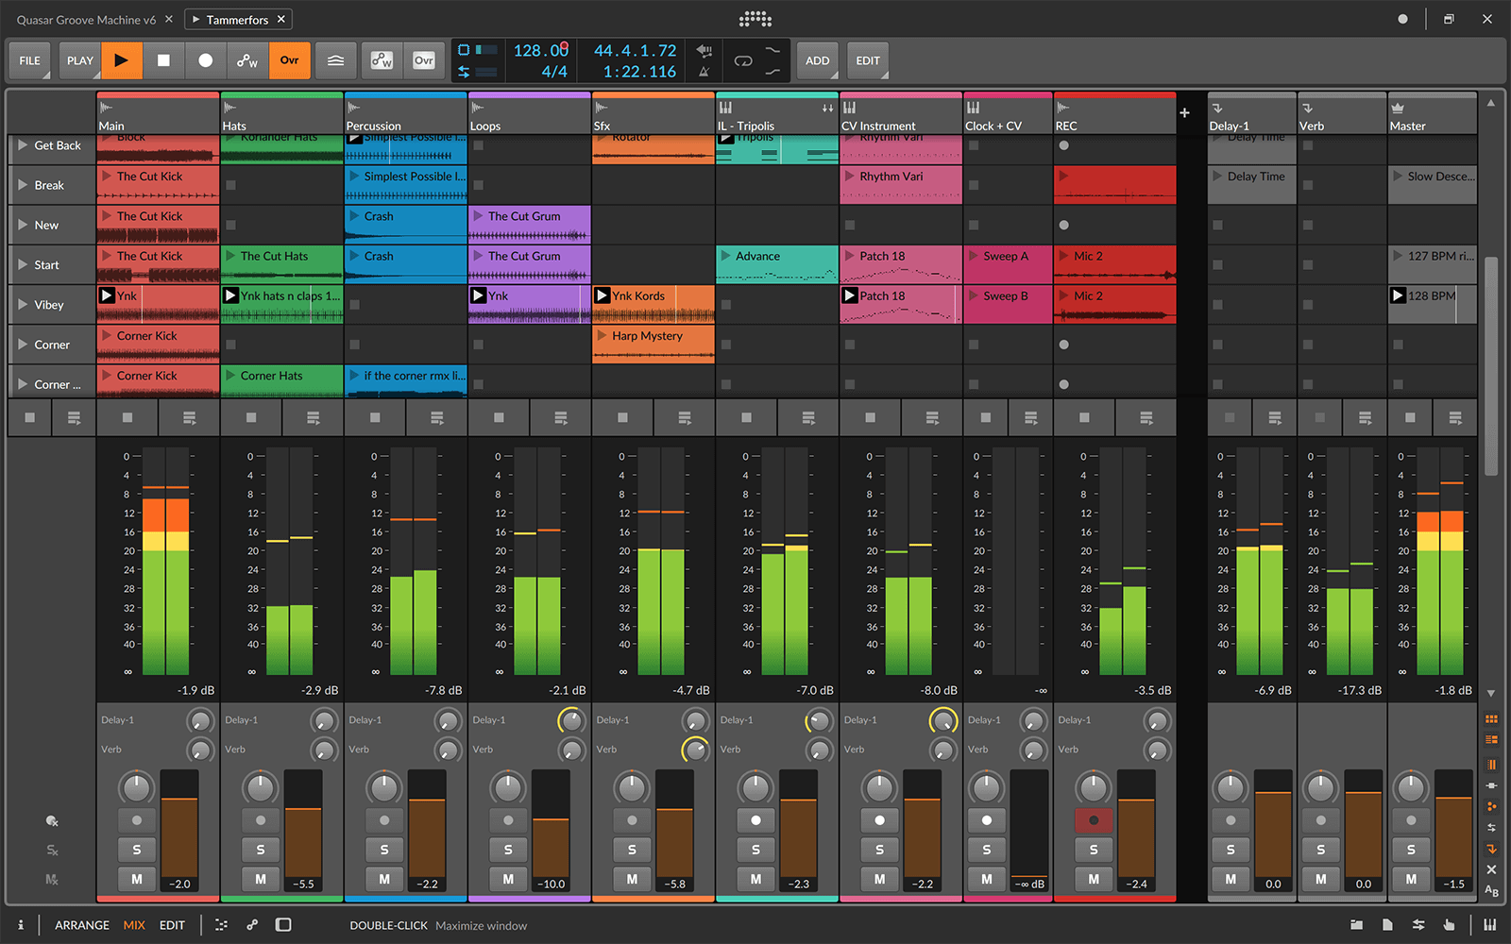Select the metronome icon in the transport bar

[705, 72]
